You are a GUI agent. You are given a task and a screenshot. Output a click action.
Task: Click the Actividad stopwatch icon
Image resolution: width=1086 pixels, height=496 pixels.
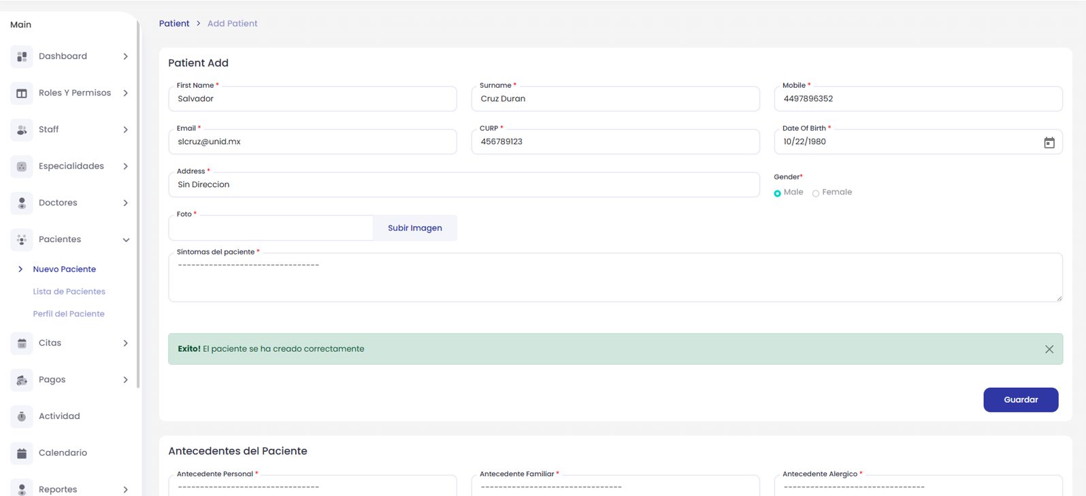(x=22, y=417)
